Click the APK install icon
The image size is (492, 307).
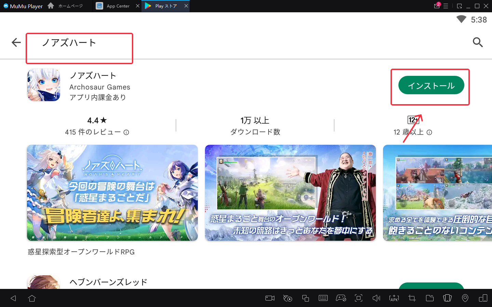394,298
